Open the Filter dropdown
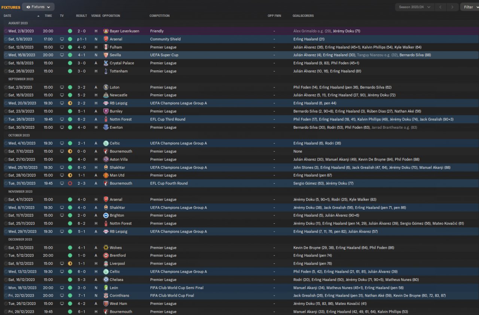Screen dimensions: 479x315 coord(470,7)
